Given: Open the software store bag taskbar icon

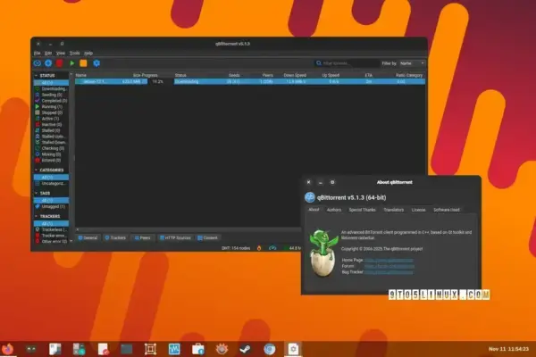Looking at the screenshot, I should [198, 349].
